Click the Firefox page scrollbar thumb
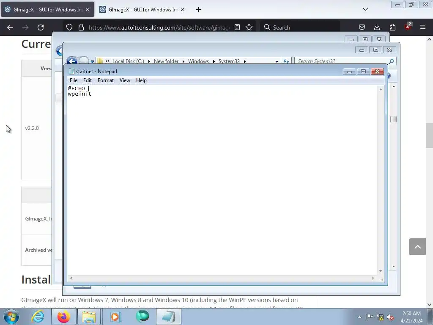433x325 pixels. (429, 135)
